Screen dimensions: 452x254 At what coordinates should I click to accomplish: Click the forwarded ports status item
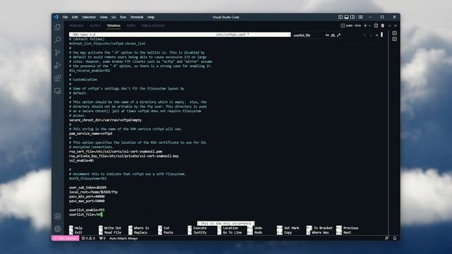coord(102,238)
